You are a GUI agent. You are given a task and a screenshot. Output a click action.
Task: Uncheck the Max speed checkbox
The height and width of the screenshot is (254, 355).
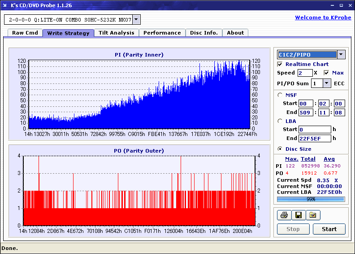(x=326, y=73)
